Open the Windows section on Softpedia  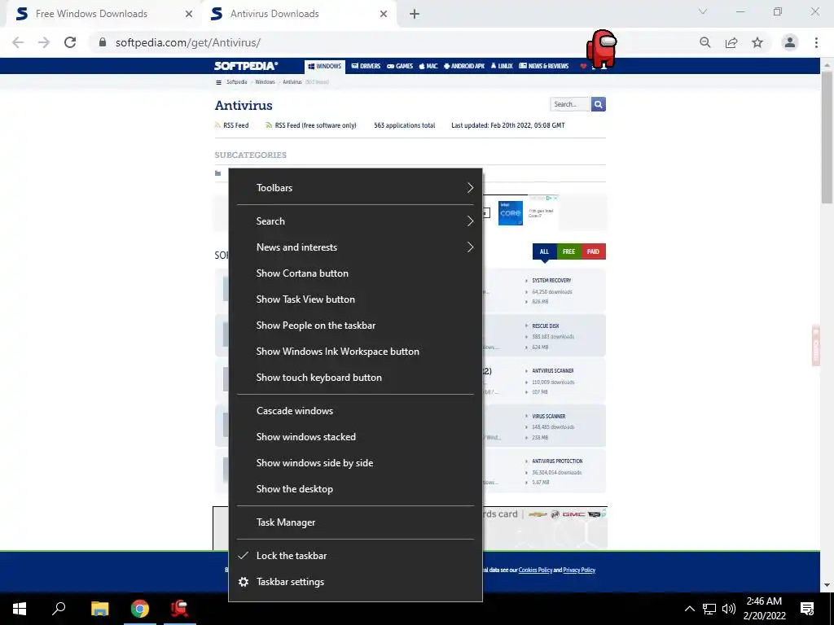(x=324, y=67)
